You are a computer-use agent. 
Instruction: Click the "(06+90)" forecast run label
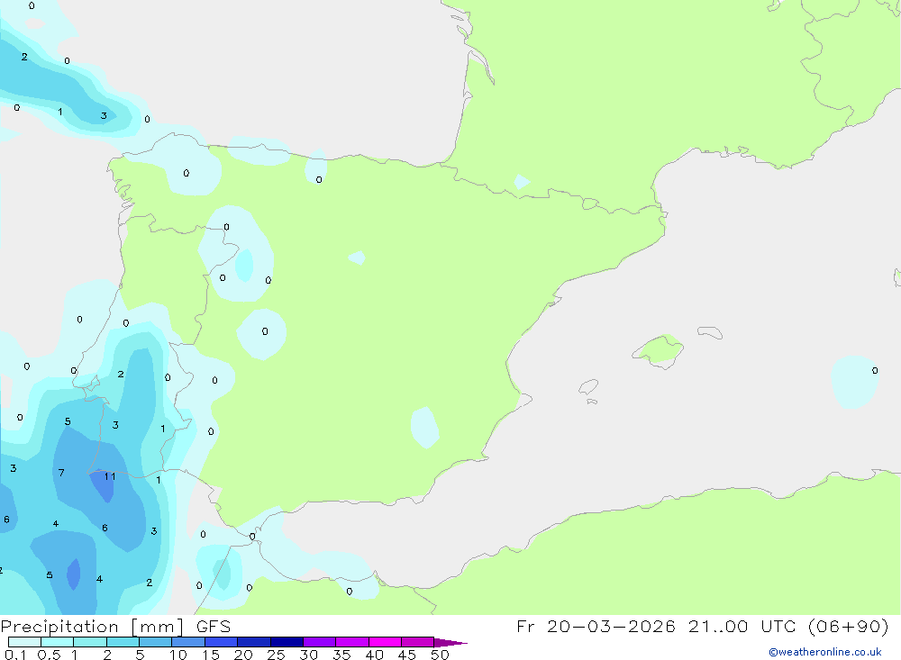[x=848, y=626]
